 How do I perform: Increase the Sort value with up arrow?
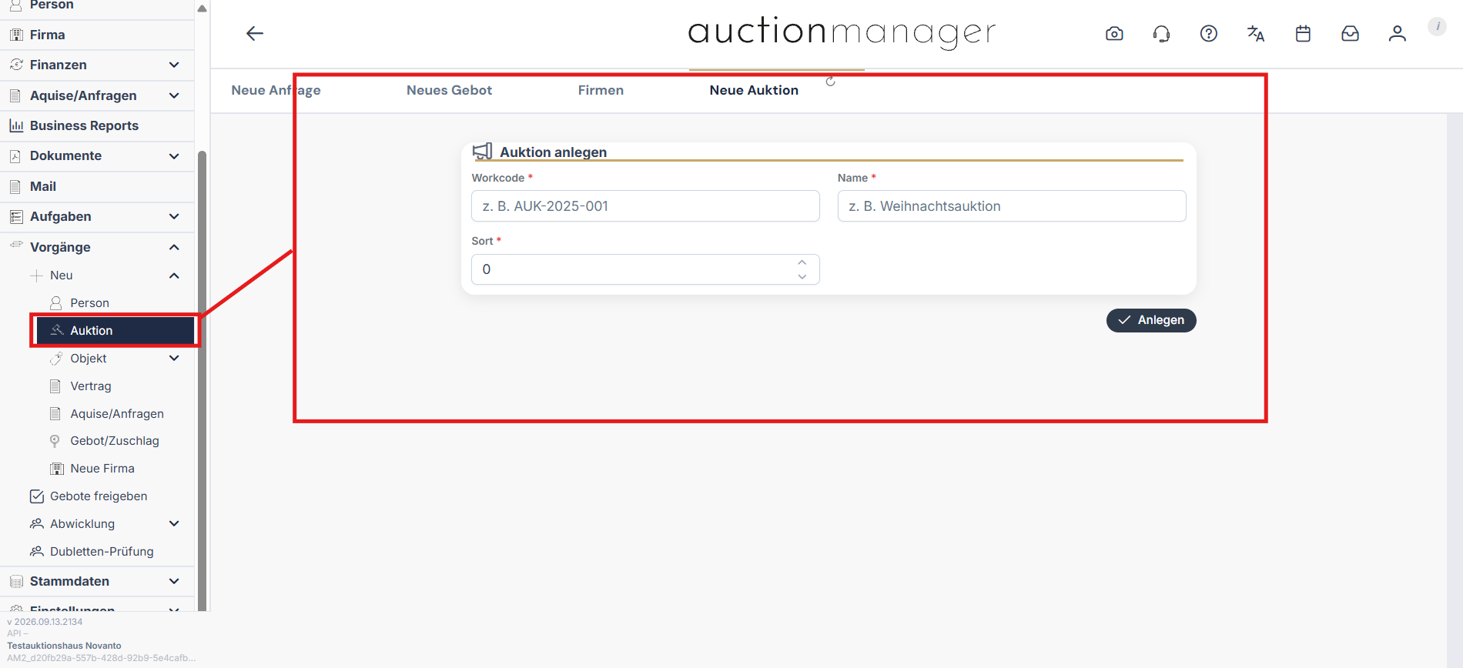(x=802, y=262)
